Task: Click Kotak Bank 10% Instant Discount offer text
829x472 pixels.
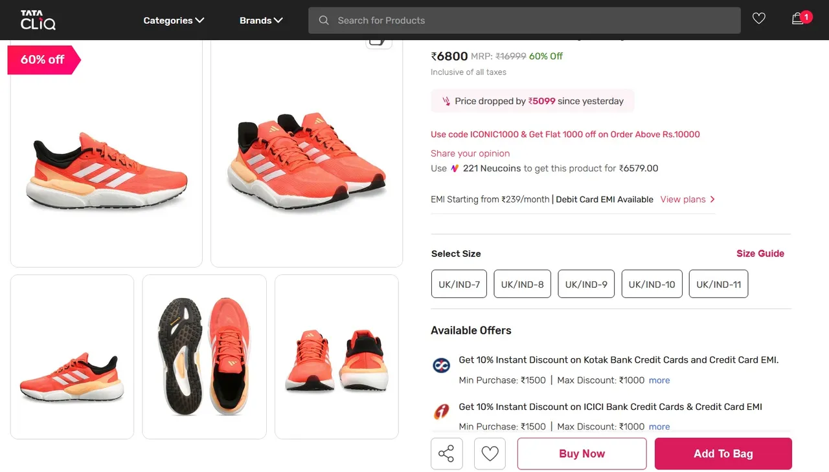Action: (x=619, y=359)
